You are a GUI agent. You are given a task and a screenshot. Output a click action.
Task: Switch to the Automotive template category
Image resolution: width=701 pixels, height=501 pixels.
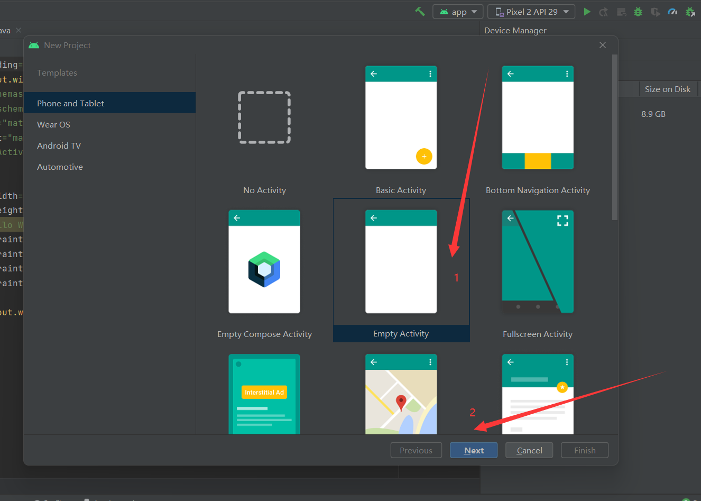pyautogui.click(x=60, y=167)
